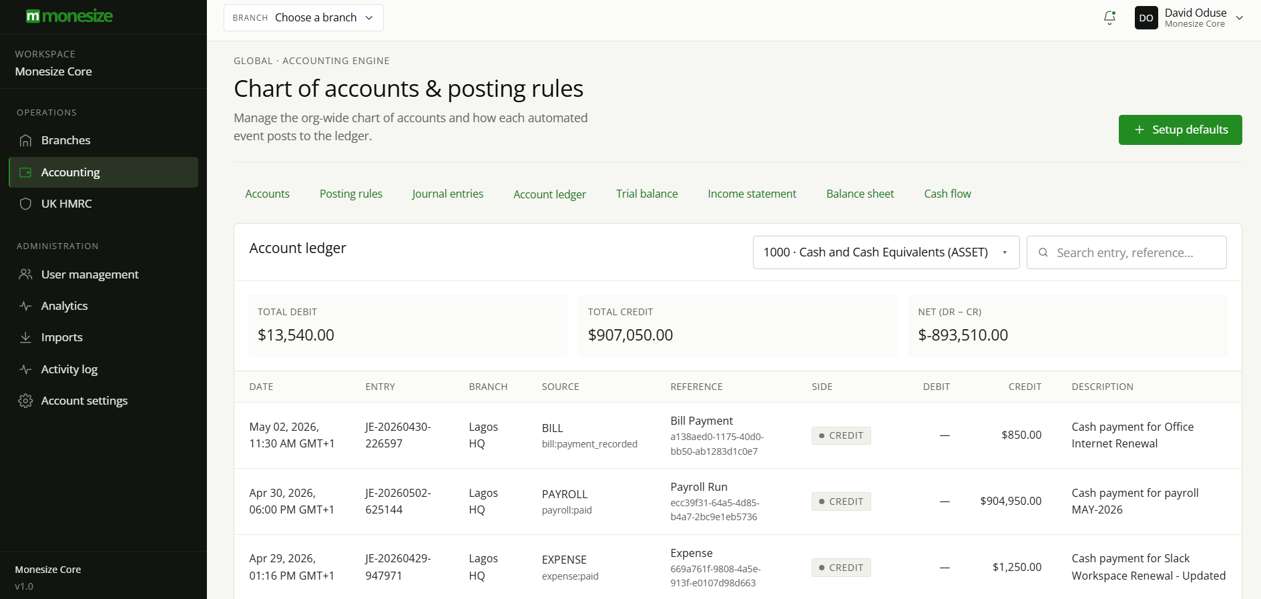This screenshot has width=1261, height=599.
Task: Open the Journal entries tab
Action: tap(448, 194)
